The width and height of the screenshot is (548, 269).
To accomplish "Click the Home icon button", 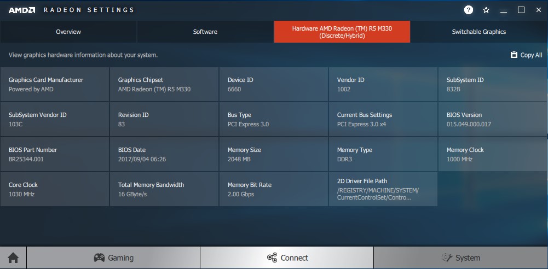I will (x=13, y=258).
